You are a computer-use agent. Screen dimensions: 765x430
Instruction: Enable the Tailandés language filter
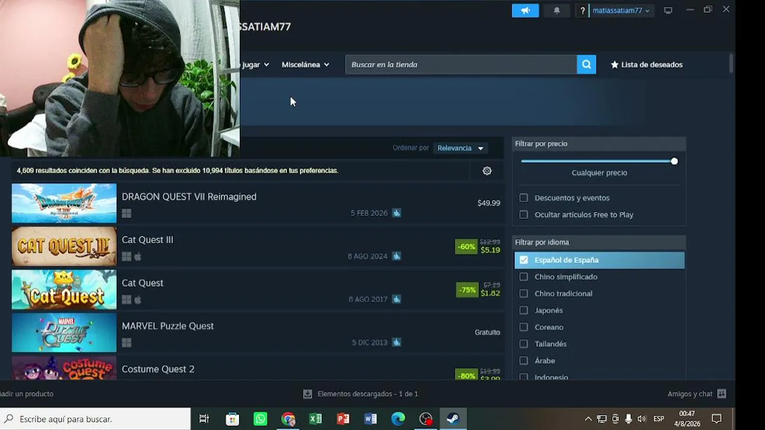pyautogui.click(x=524, y=343)
